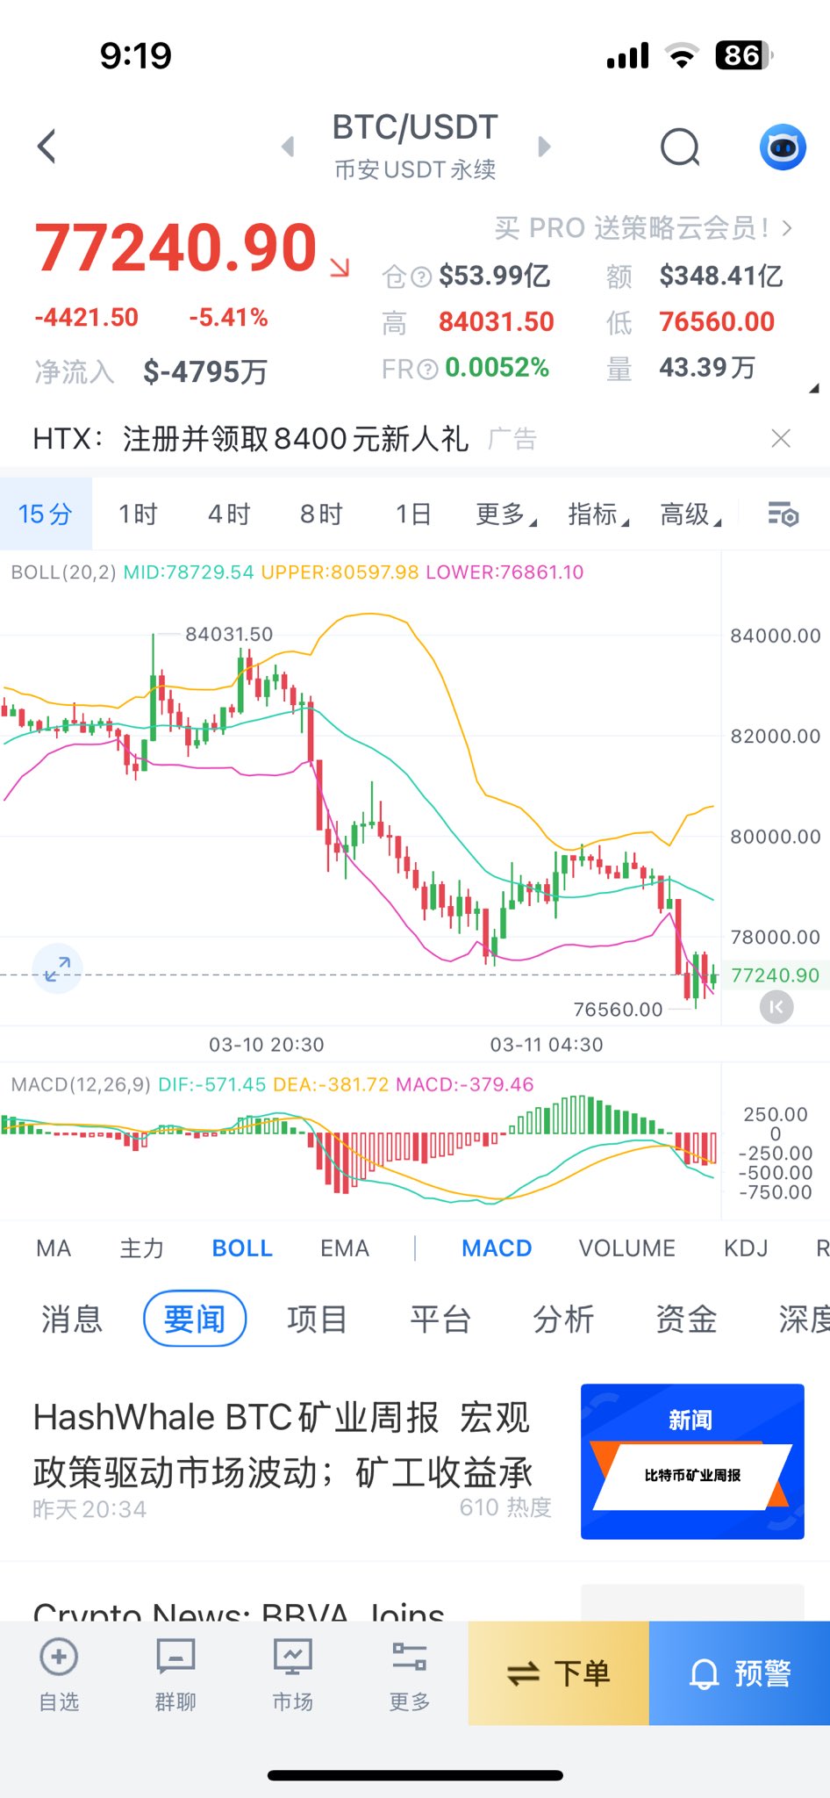The image size is (830, 1798).
Task: Toggle KDJ sub-indicator
Action: pos(746,1248)
